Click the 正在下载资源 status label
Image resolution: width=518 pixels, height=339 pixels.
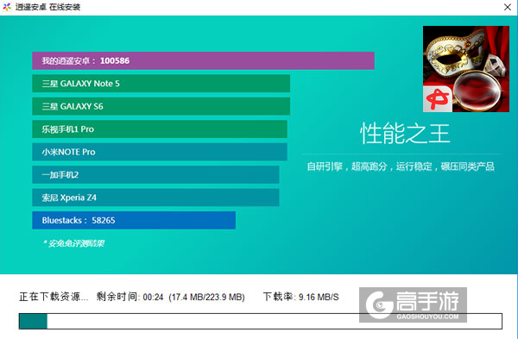coord(54,297)
